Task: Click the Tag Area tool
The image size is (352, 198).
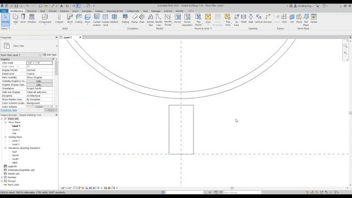Action: [228, 20]
